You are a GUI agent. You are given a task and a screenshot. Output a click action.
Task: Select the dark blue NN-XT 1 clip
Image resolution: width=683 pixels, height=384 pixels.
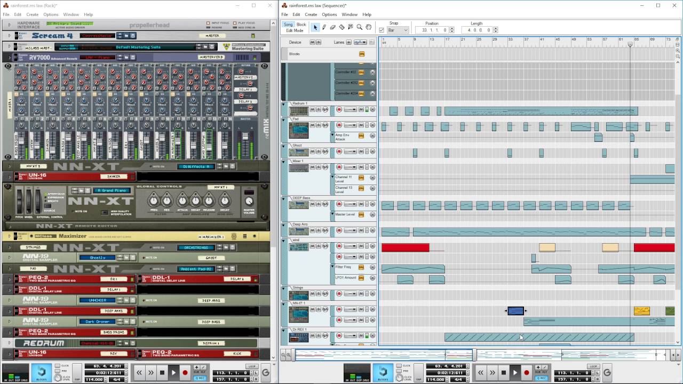point(515,311)
